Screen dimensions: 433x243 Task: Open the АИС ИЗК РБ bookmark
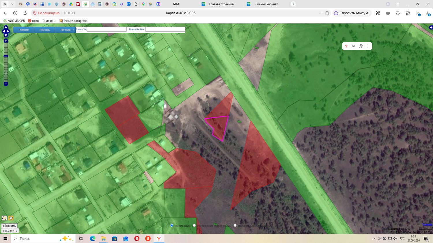coord(14,21)
